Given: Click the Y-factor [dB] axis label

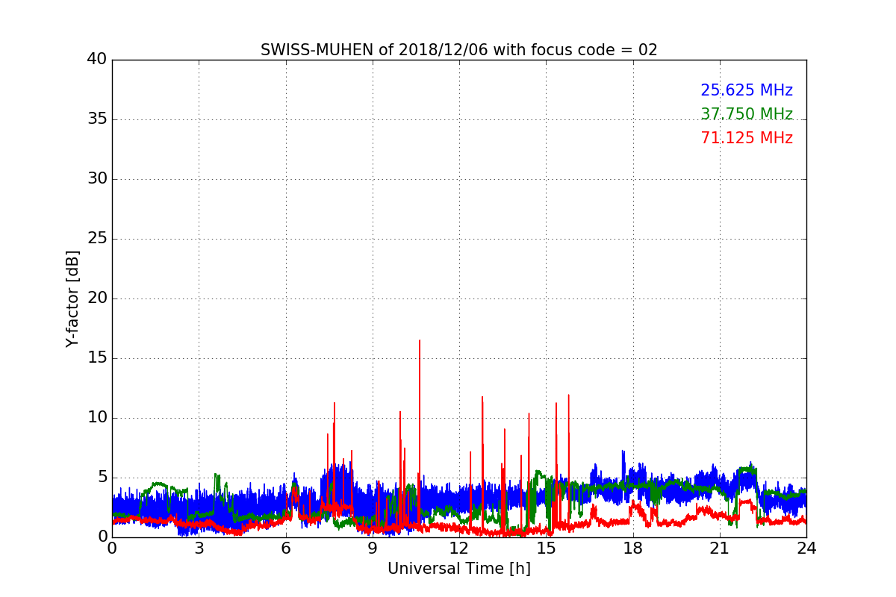Looking at the screenshot, I should (x=72, y=298).
